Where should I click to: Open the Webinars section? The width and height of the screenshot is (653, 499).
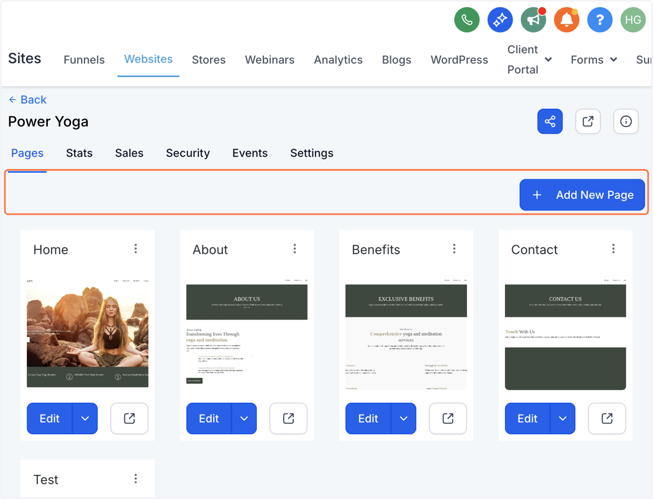click(270, 60)
